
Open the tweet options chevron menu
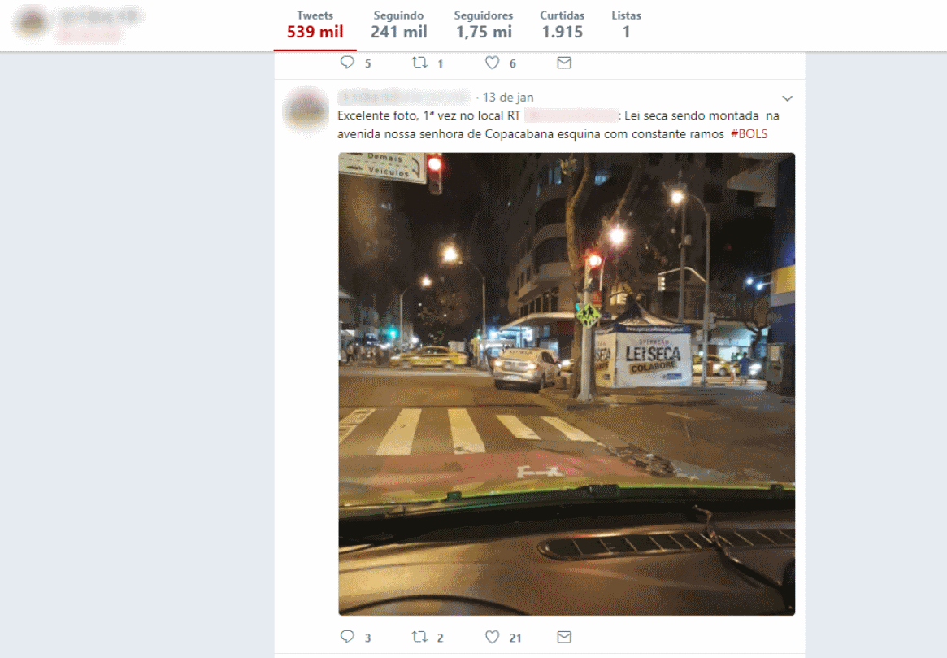click(x=787, y=98)
